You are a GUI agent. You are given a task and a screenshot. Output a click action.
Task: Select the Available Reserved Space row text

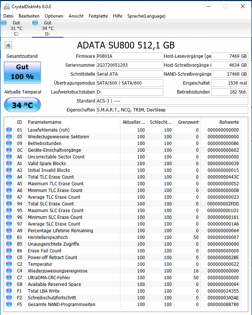(54, 284)
